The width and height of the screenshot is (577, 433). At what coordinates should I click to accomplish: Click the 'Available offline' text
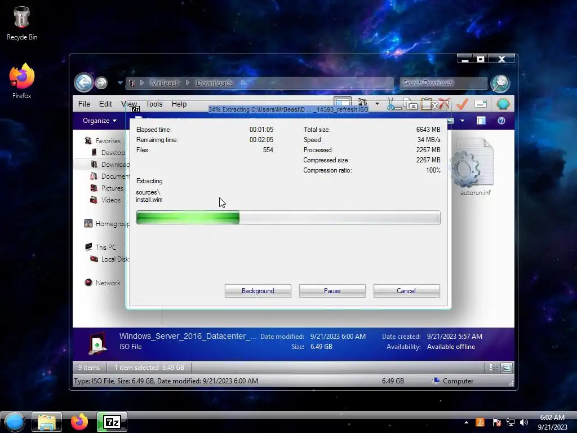pos(451,347)
